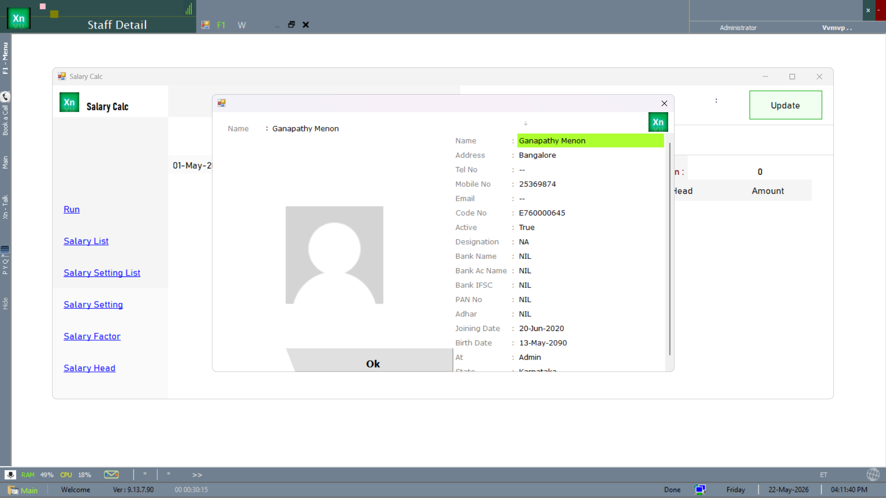Viewport: 886px width, 498px height.
Task: Open the Main side tab
Action: [5, 162]
